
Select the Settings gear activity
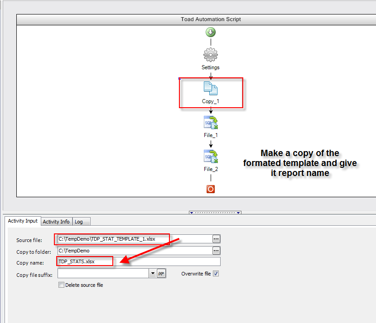pyautogui.click(x=211, y=55)
